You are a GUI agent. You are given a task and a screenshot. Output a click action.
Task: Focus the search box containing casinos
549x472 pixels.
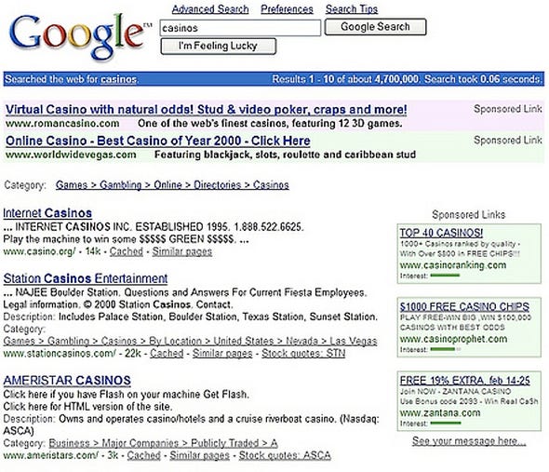240,28
